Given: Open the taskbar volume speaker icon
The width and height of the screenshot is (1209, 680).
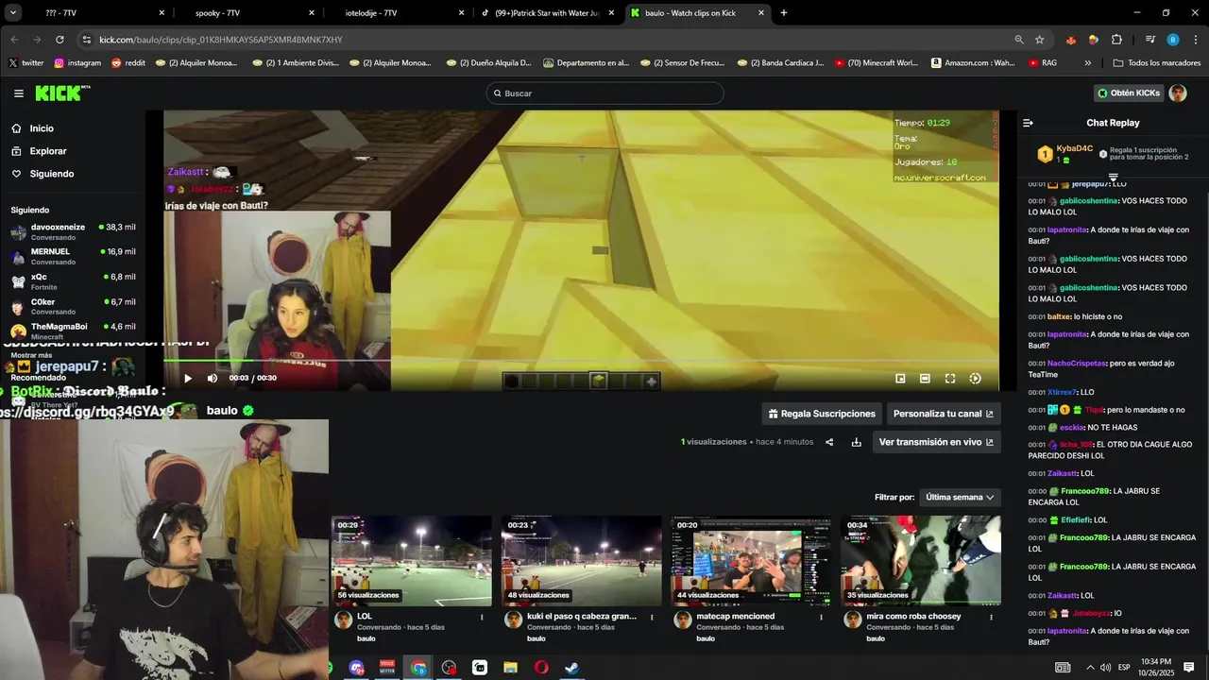Looking at the screenshot, I should coord(1105,668).
